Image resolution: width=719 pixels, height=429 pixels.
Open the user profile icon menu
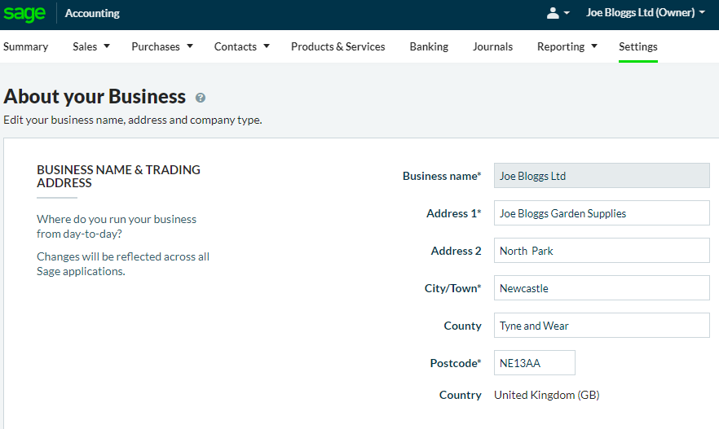pos(558,13)
